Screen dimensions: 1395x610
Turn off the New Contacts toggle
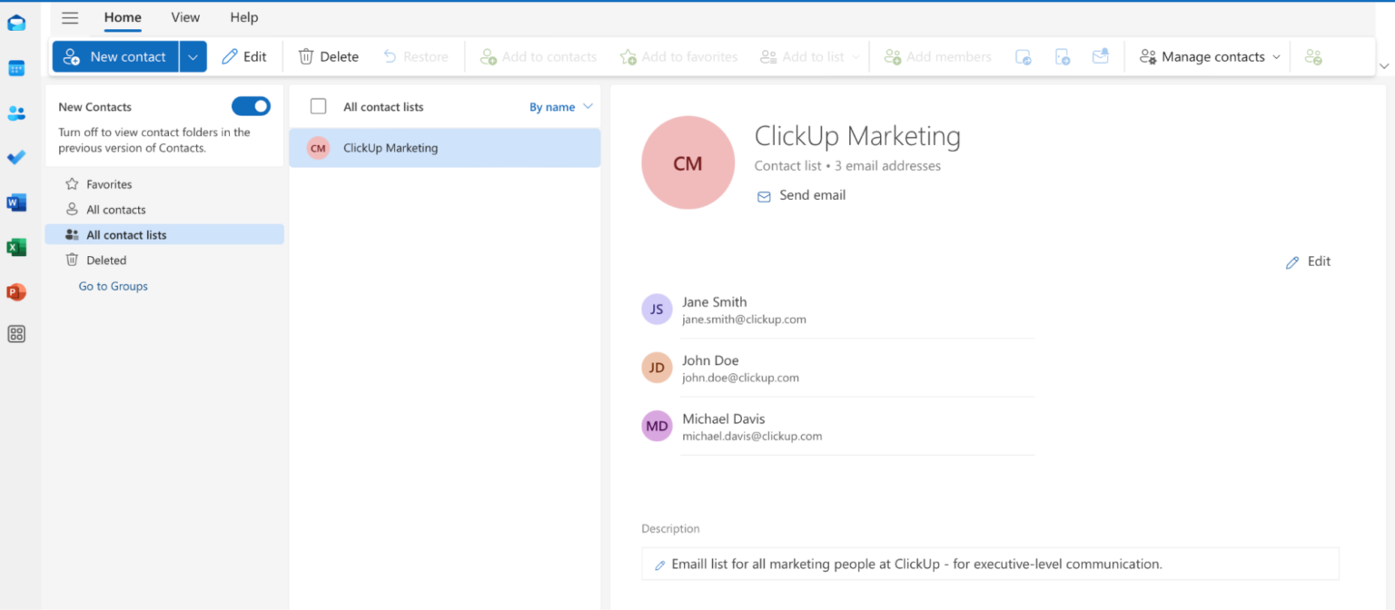[251, 106]
